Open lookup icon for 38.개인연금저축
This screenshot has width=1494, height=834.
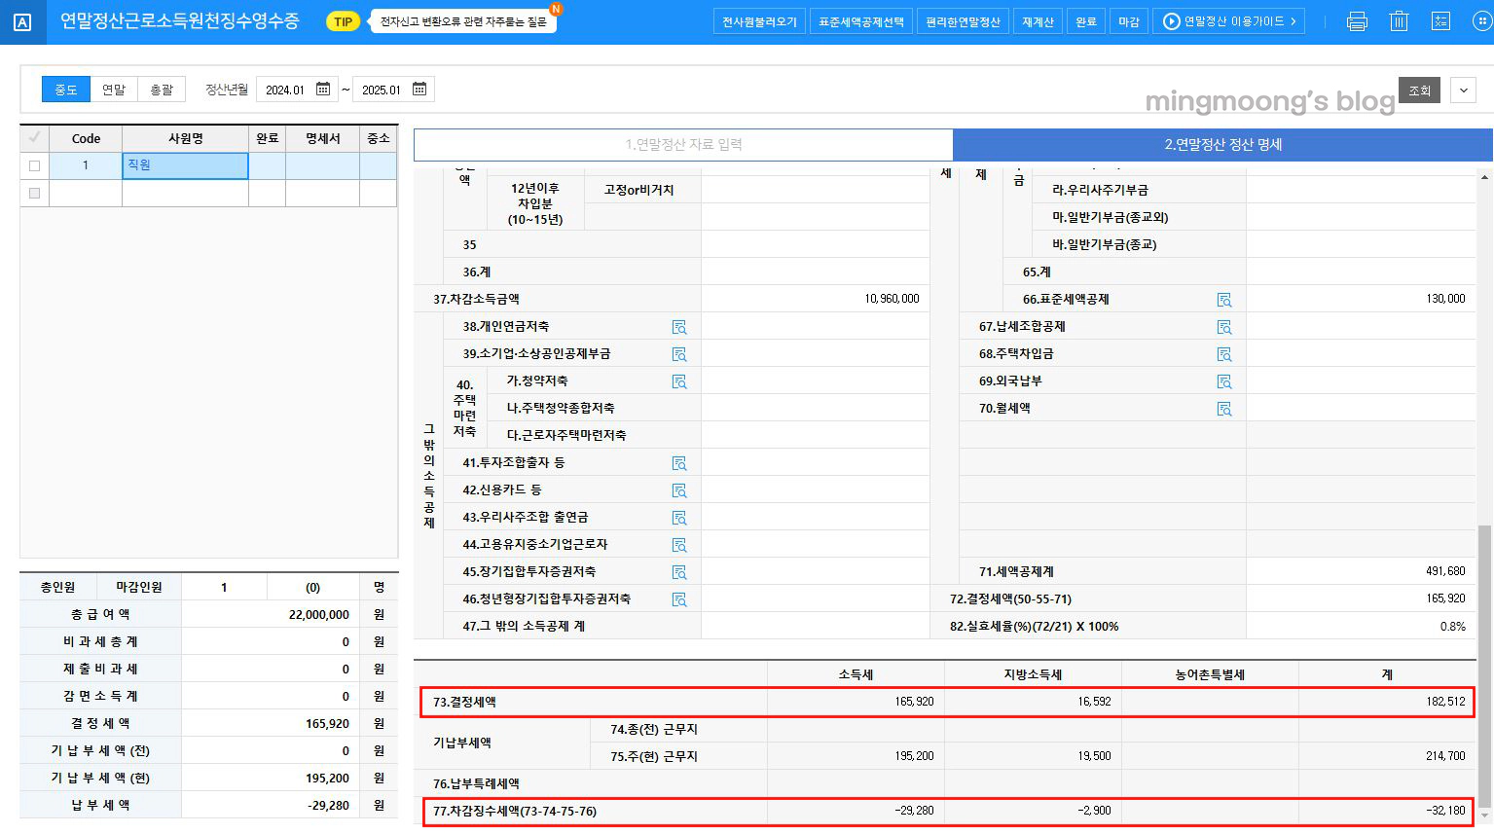tap(679, 327)
